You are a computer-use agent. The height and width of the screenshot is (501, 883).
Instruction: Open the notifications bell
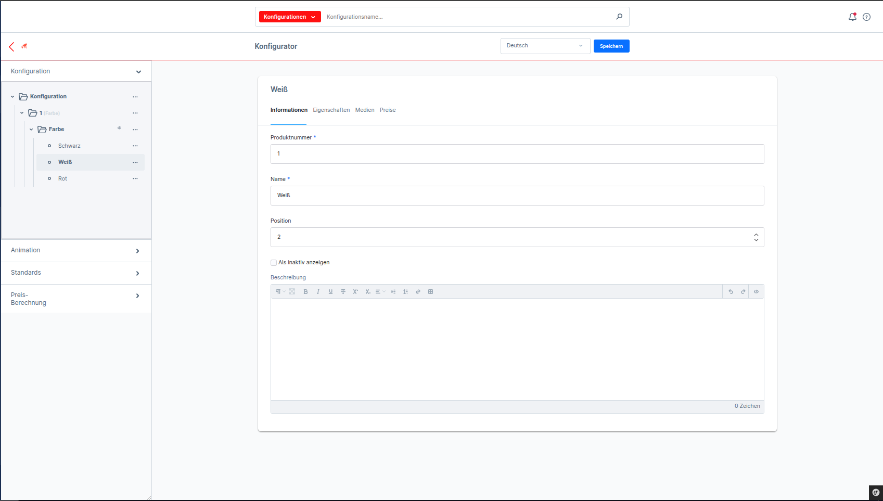(852, 17)
